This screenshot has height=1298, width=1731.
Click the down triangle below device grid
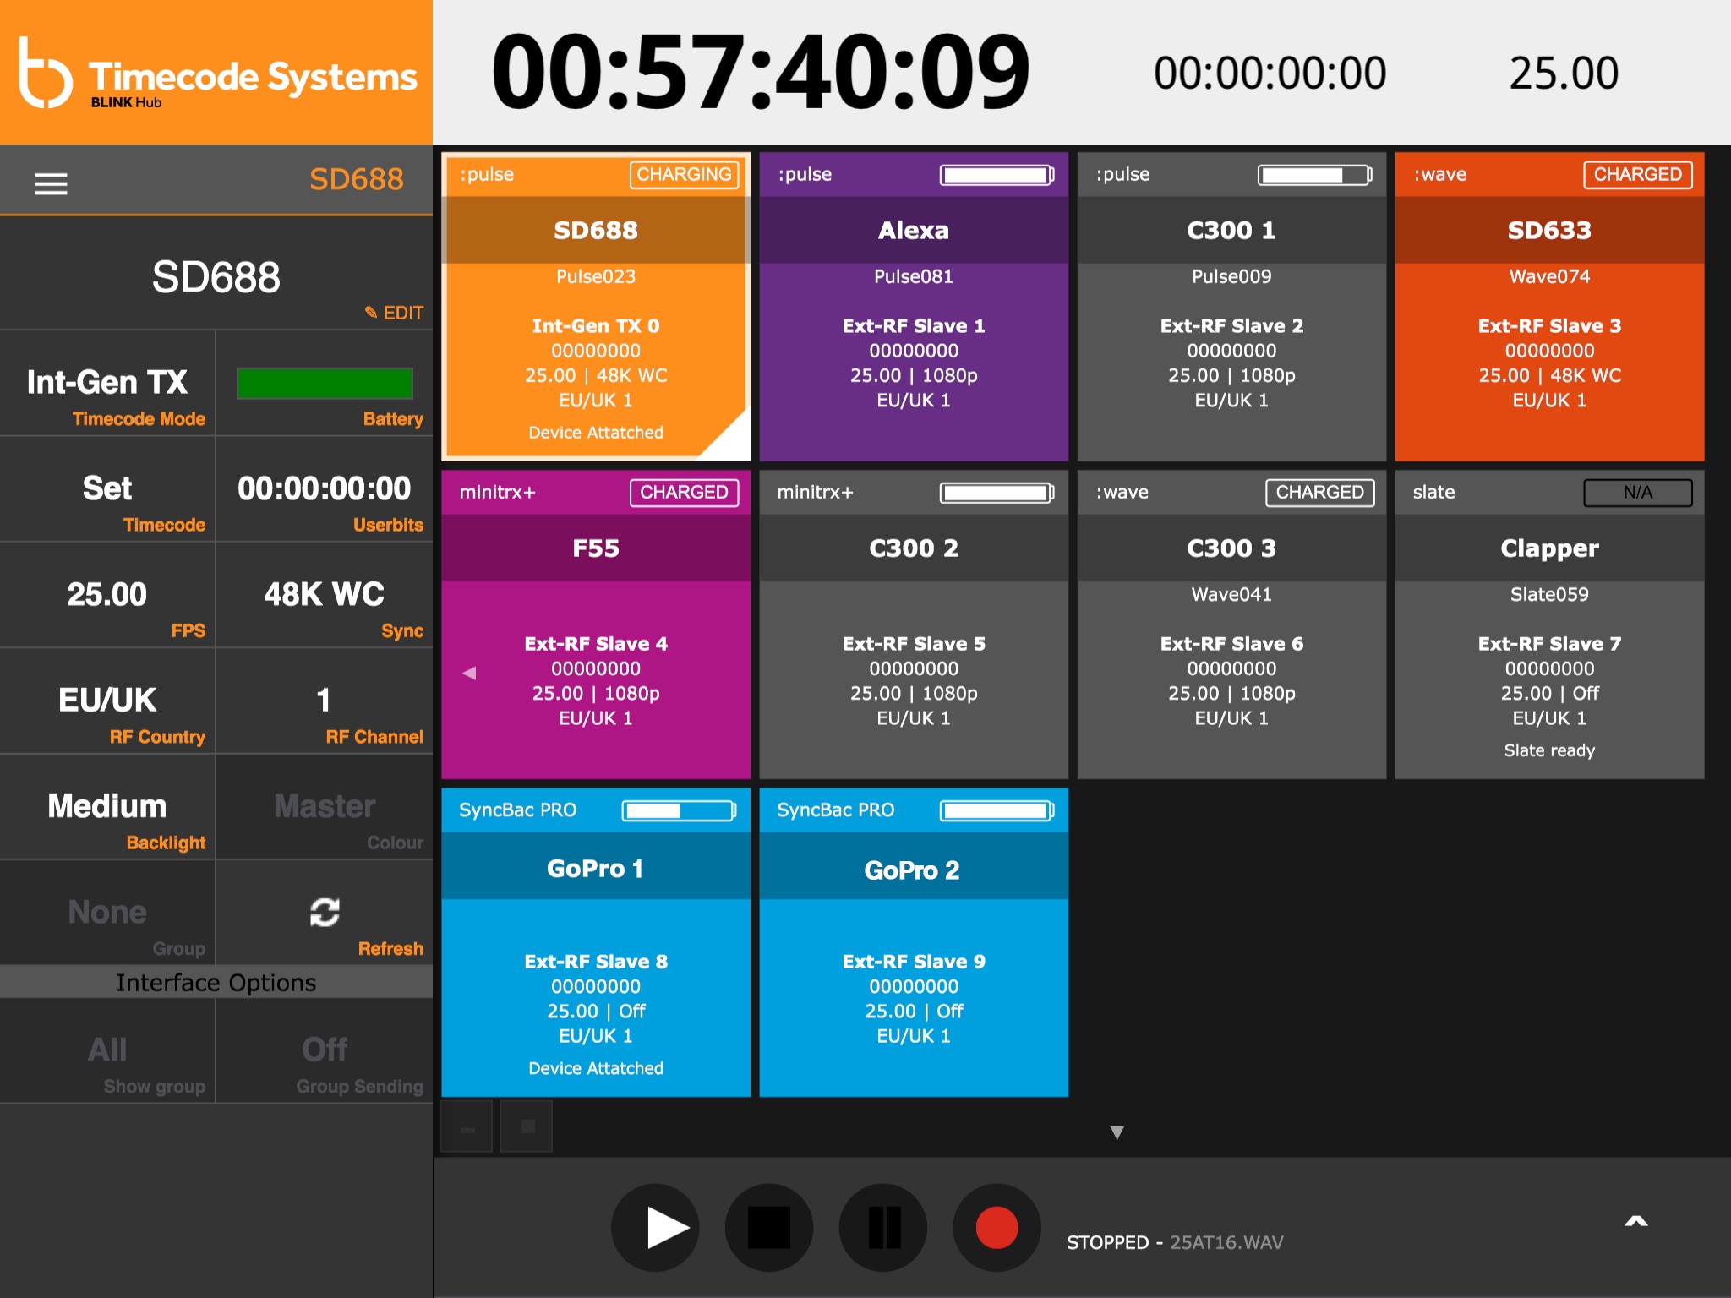coord(1117,1132)
